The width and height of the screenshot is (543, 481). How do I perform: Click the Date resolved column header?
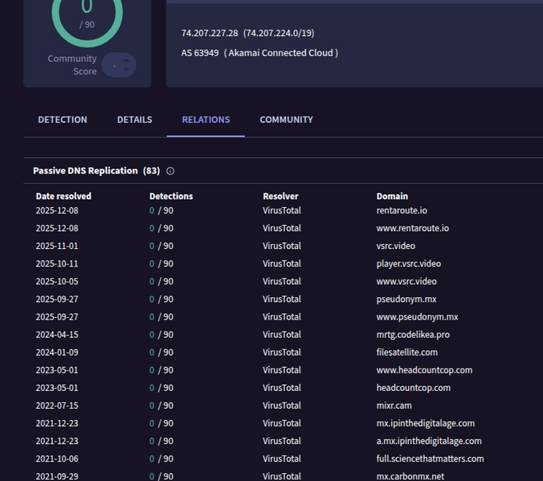point(63,197)
